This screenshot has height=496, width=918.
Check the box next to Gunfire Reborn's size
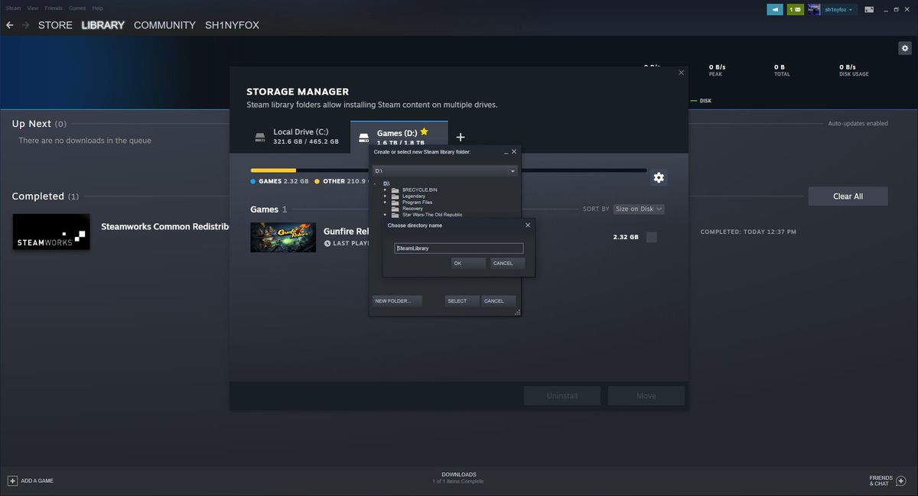pyautogui.click(x=651, y=237)
